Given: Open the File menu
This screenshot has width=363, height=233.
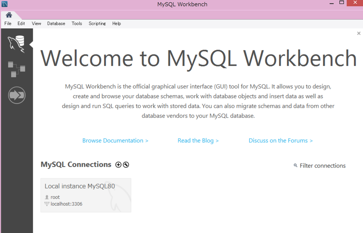Looking at the screenshot, I should point(8,24).
